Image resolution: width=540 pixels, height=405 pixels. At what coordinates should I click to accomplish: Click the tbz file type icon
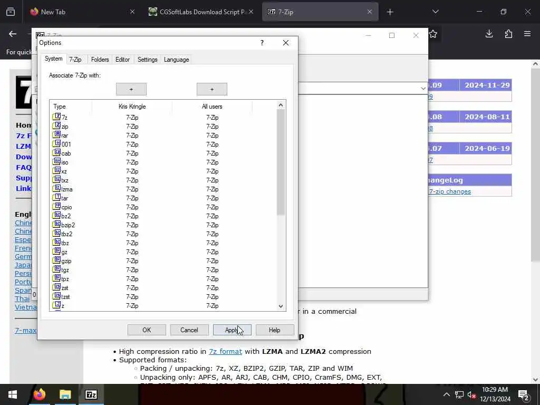tap(56, 242)
